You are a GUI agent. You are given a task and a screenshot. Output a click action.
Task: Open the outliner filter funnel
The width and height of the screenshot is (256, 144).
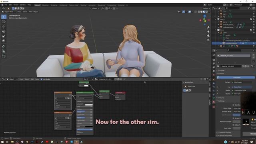click(249, 8)
